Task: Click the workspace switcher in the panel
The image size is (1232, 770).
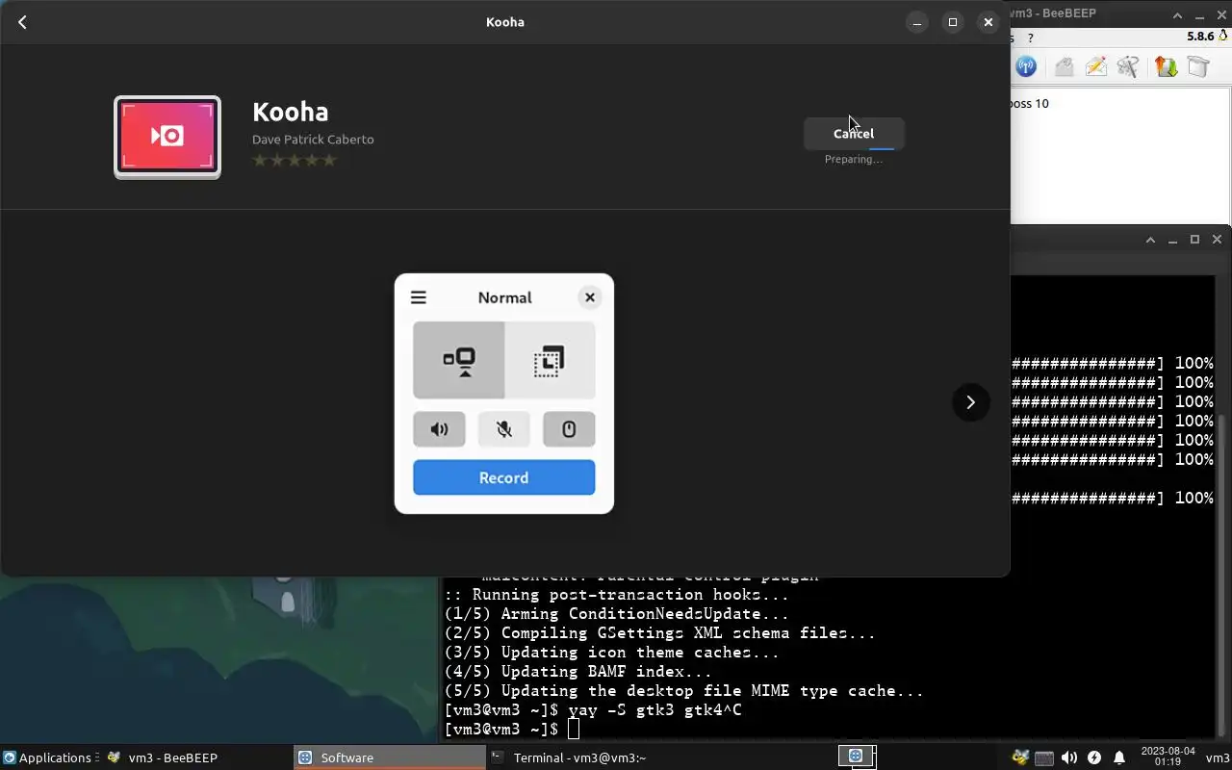Action: pos(856,757)
